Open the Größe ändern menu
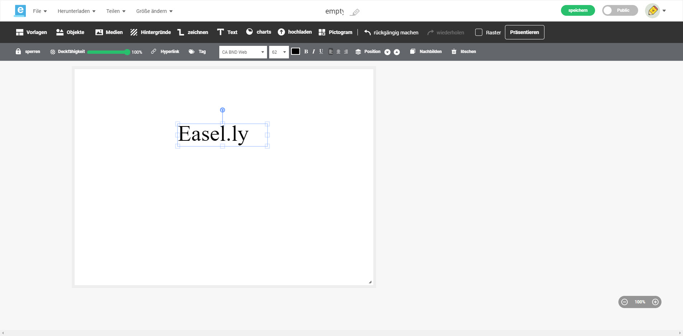This screenshot has height=336, width=683. [x=154, y=11]
